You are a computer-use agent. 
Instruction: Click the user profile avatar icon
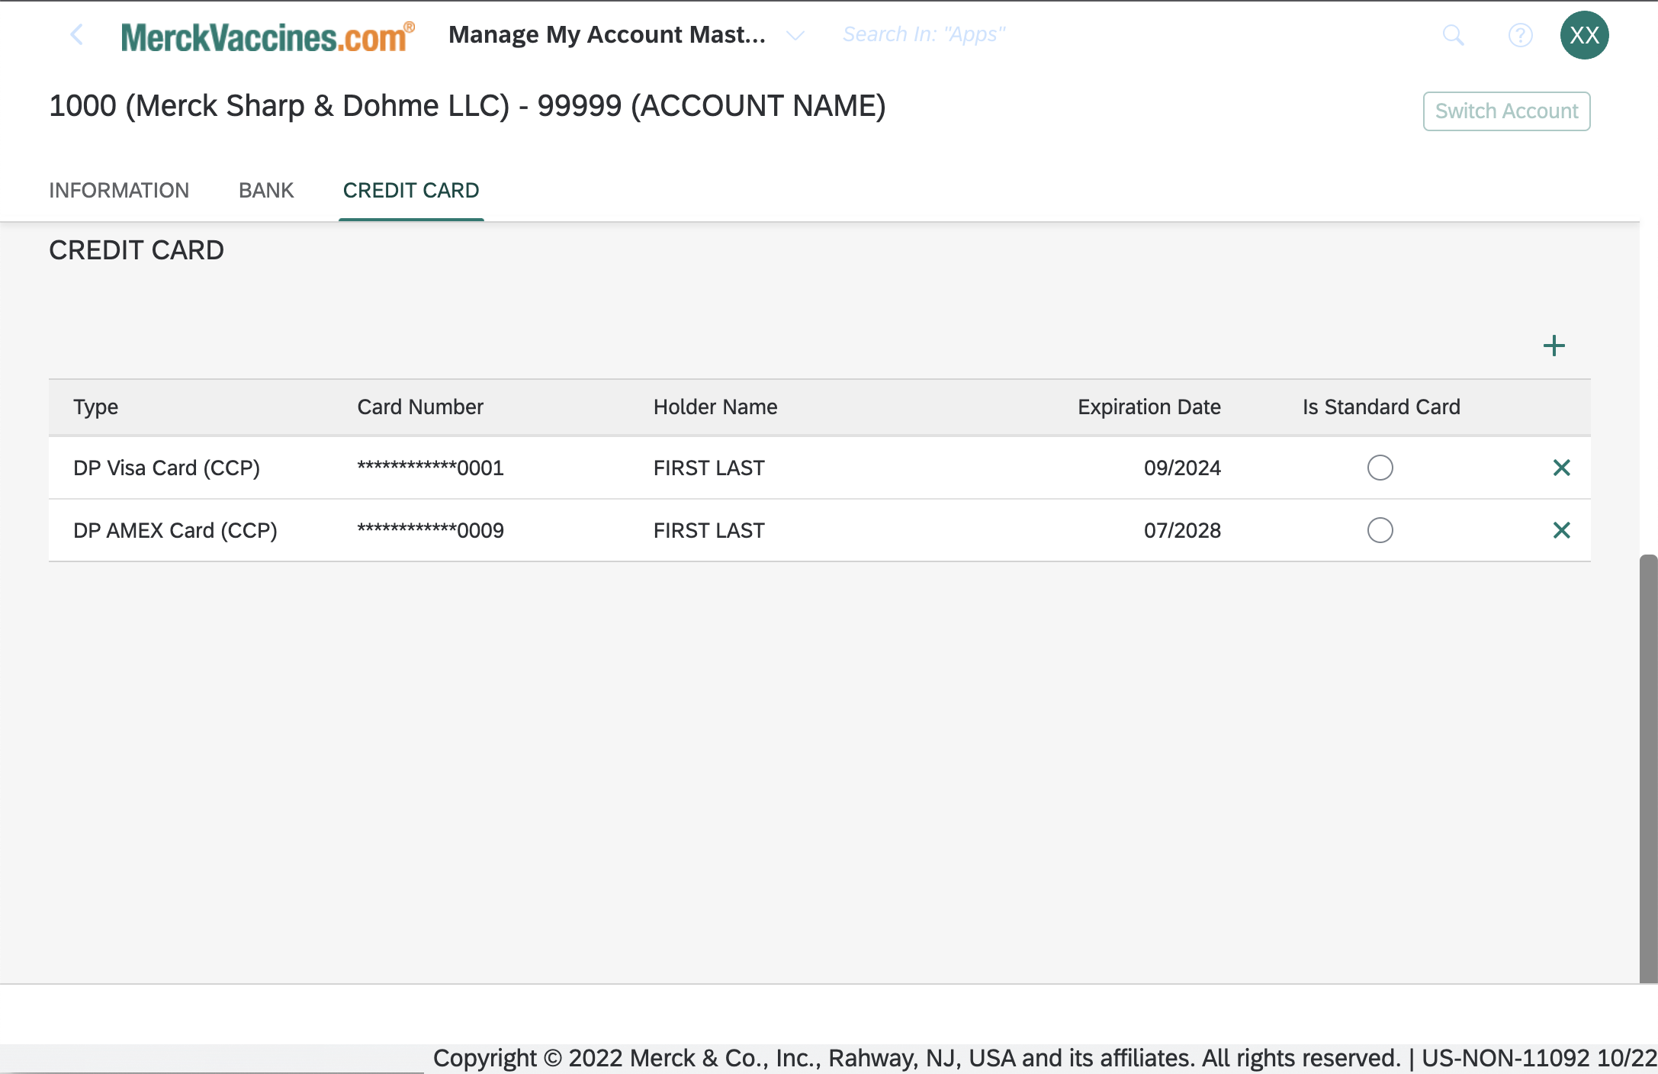pos(1584,33)
